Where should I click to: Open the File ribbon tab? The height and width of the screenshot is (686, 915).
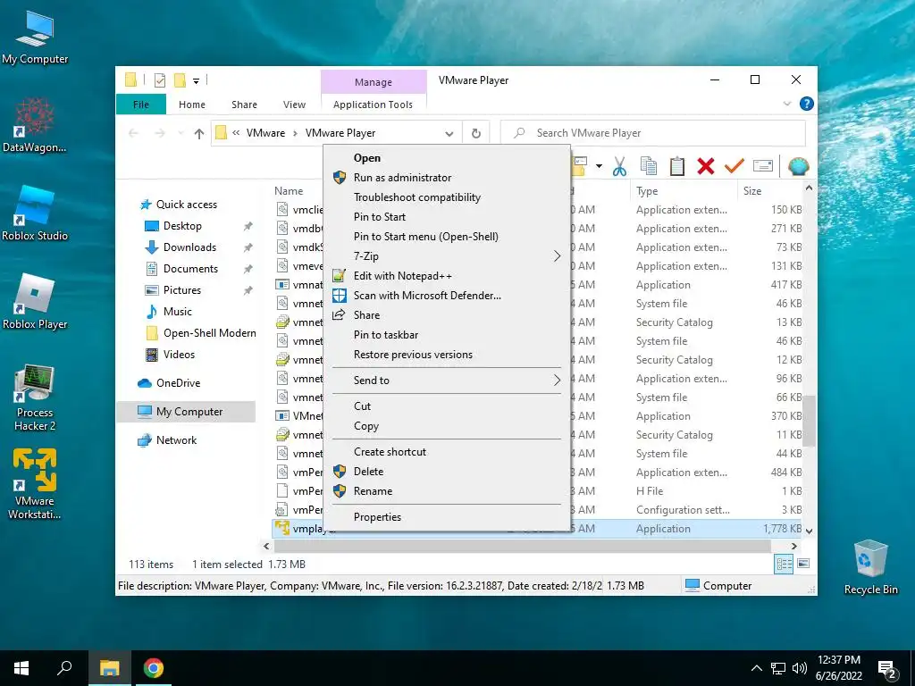[x=140, y=105]
